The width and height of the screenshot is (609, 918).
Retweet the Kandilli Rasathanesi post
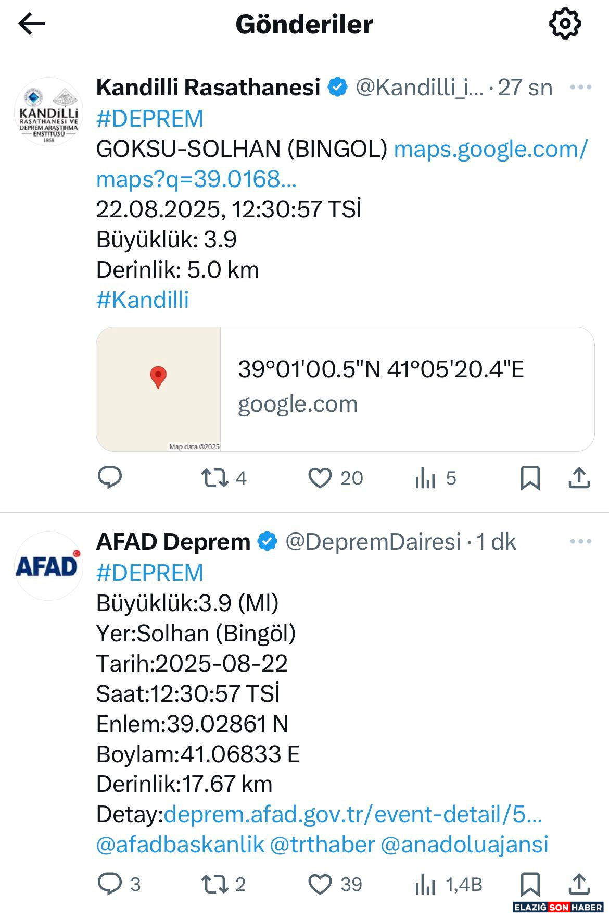click(215, 477)
